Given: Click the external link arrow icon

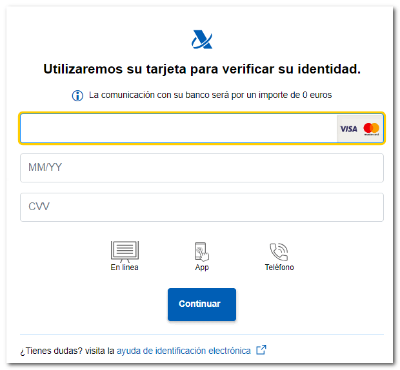Looking at the screenshot, I should pyautogui.click(x=261, y=349).
